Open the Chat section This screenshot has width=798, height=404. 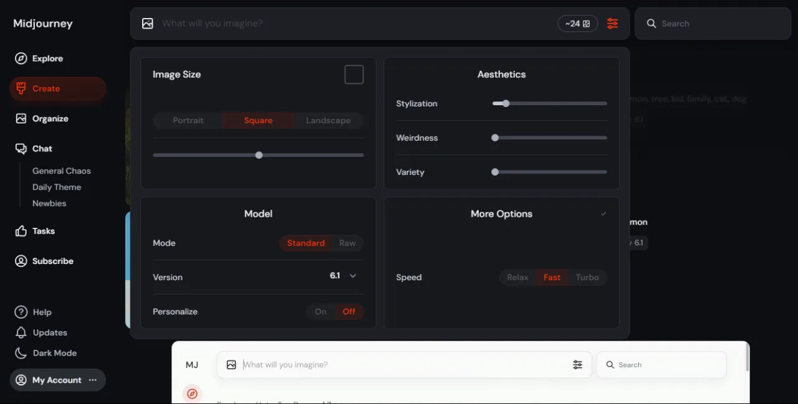[x=42, y=149]
